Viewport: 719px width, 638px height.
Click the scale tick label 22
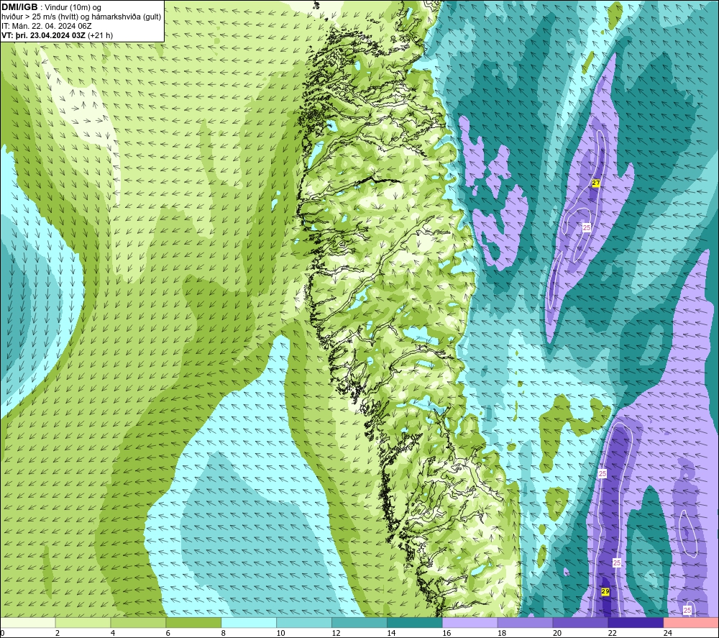click(x=612, y=633)
